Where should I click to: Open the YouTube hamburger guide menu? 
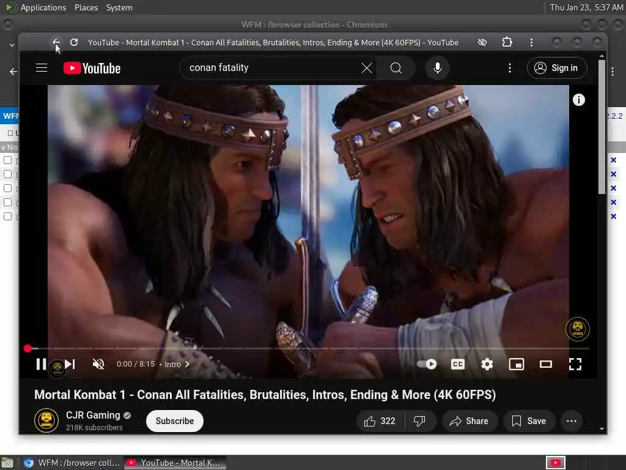click(x=42, y=68)
